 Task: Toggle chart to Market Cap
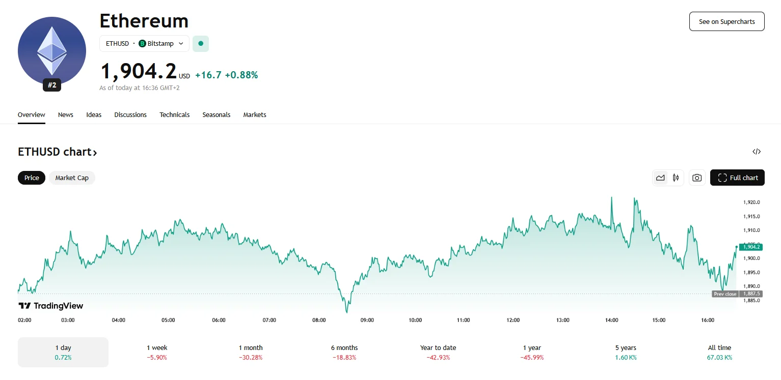pos(72,178)
